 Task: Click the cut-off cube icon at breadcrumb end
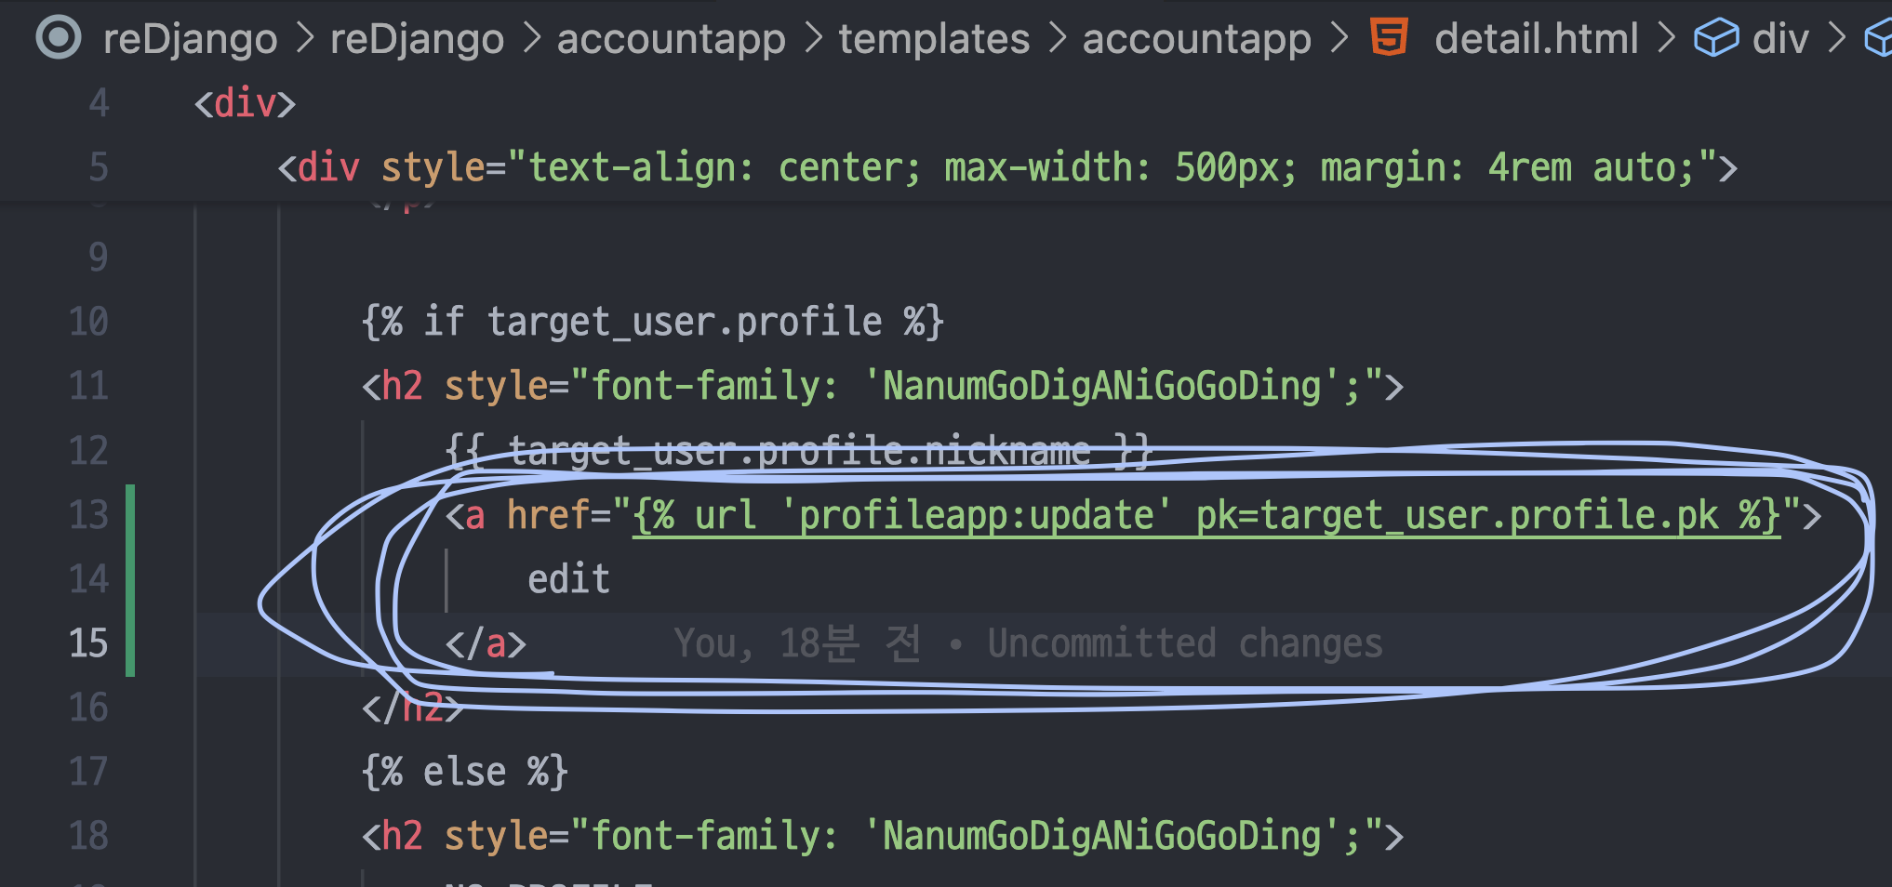pos(1879,38)
